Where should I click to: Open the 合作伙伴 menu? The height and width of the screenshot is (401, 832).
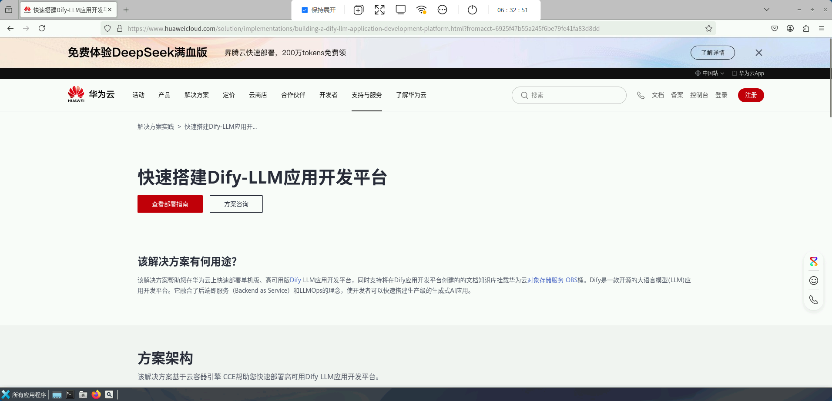coord(293,95)
